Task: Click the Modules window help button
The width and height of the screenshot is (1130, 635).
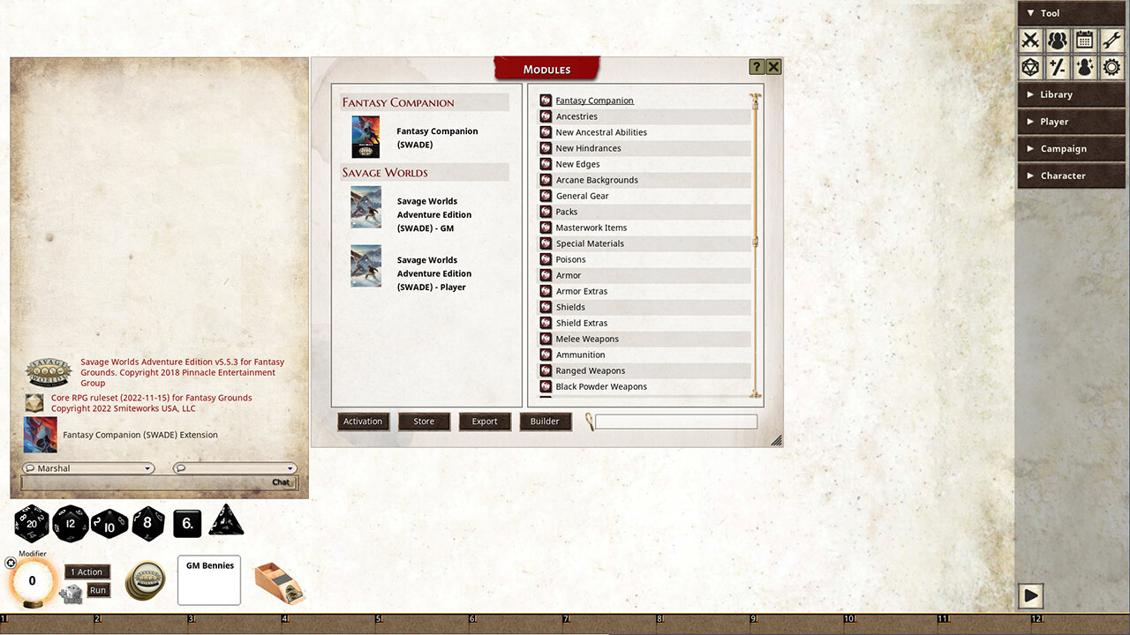Action: point(757,67)
